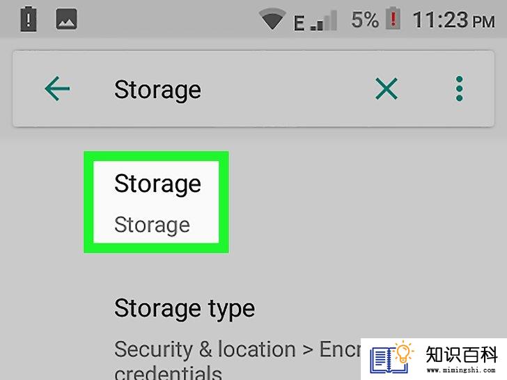Screen dimensions: 507x380
Task: Tap the back arrow in search bar
Action: pos(57,88)
